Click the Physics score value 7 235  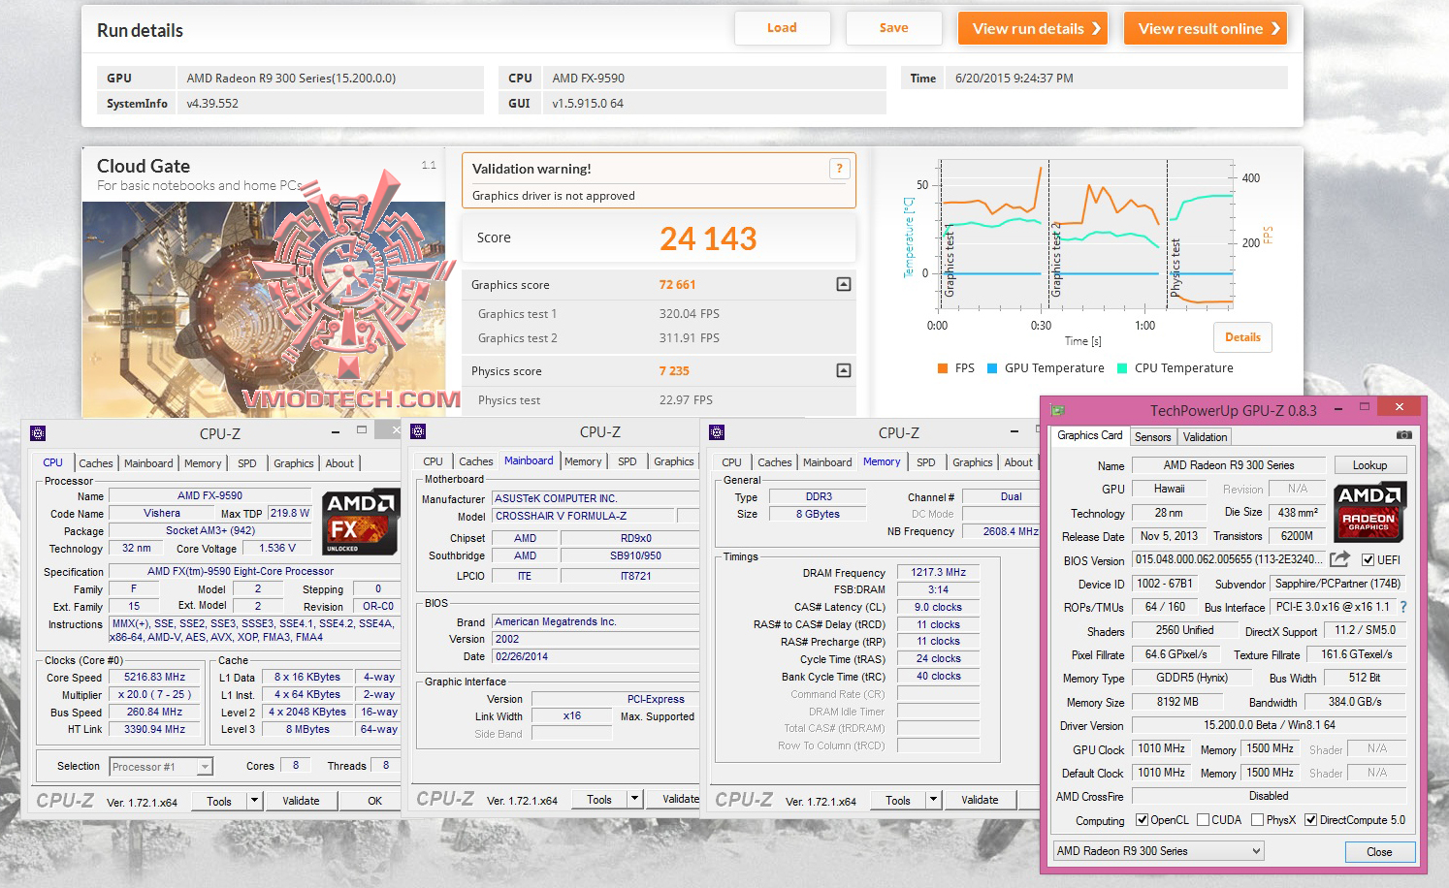674,370
